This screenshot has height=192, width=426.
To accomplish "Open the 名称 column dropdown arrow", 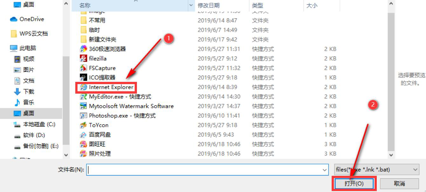I will pos(191,5).
